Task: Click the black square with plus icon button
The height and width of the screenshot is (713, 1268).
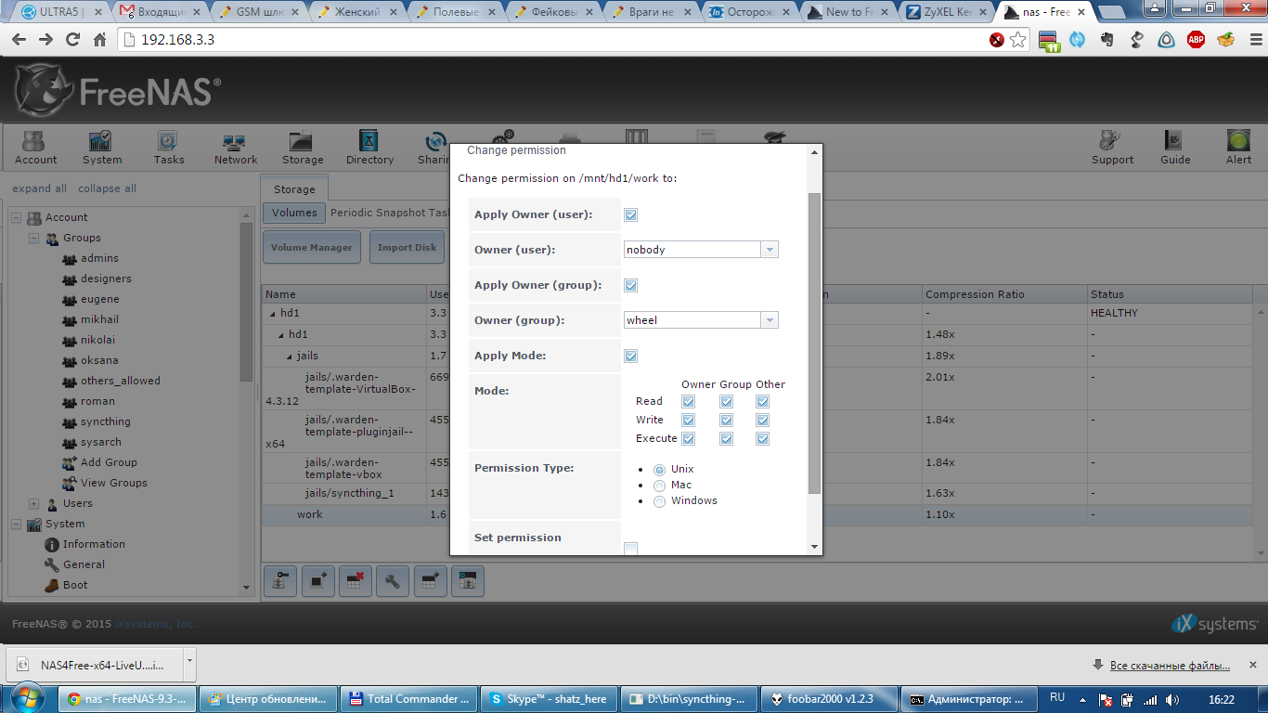Action: 317,582
